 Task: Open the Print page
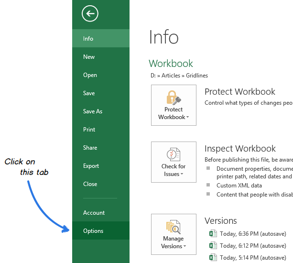click(101, 130)
